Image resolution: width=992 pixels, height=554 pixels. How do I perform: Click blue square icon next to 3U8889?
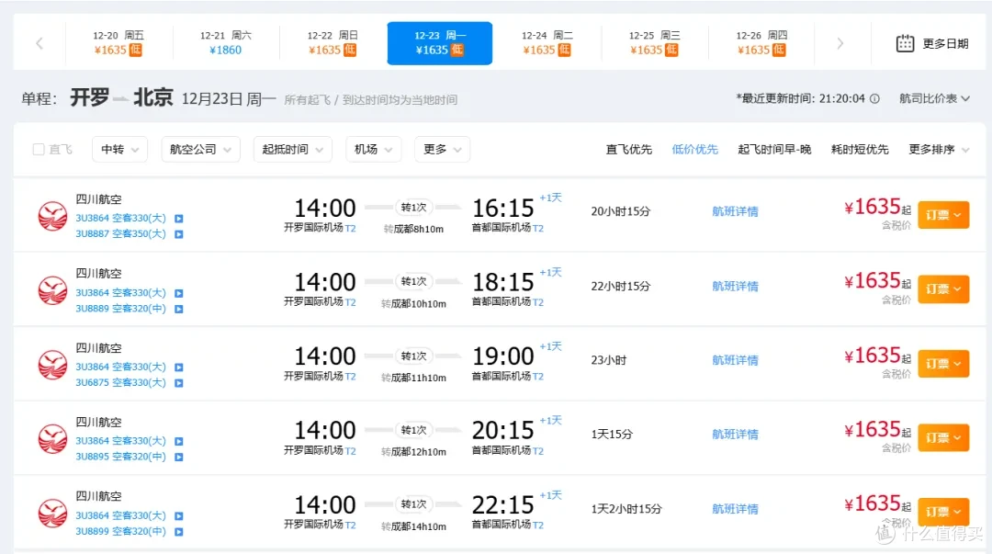179,309
